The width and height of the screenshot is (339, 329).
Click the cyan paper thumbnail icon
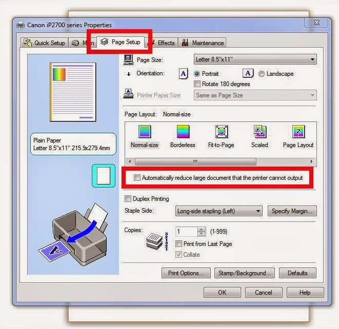point(104,176)
